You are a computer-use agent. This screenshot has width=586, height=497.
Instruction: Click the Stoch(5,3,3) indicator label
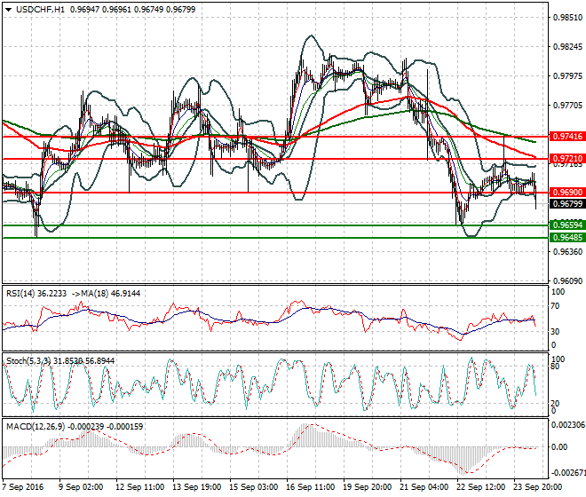coord(28,360)
